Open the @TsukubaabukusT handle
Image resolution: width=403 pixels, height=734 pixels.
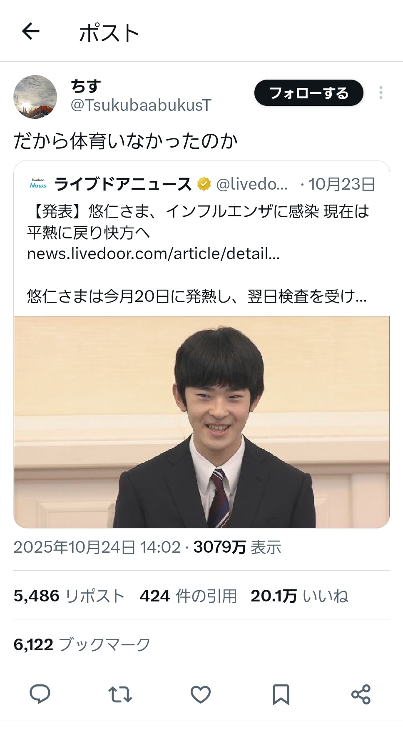pos(141,105)
